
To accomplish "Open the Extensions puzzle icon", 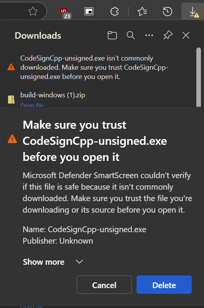I will pos(114,11).
